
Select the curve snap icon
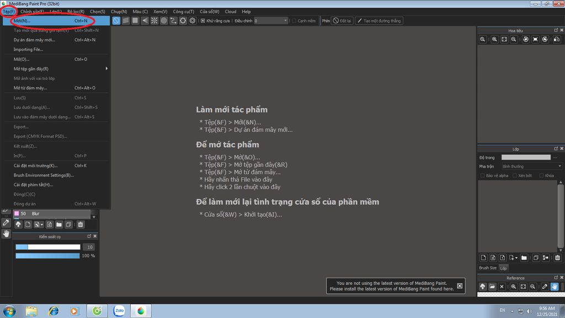click(173, 20)
